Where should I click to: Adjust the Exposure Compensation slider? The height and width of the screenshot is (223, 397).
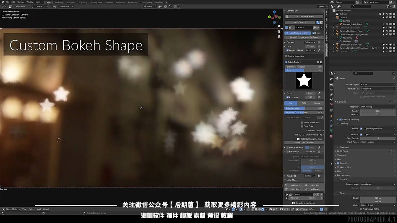click(x=304, y=112)
